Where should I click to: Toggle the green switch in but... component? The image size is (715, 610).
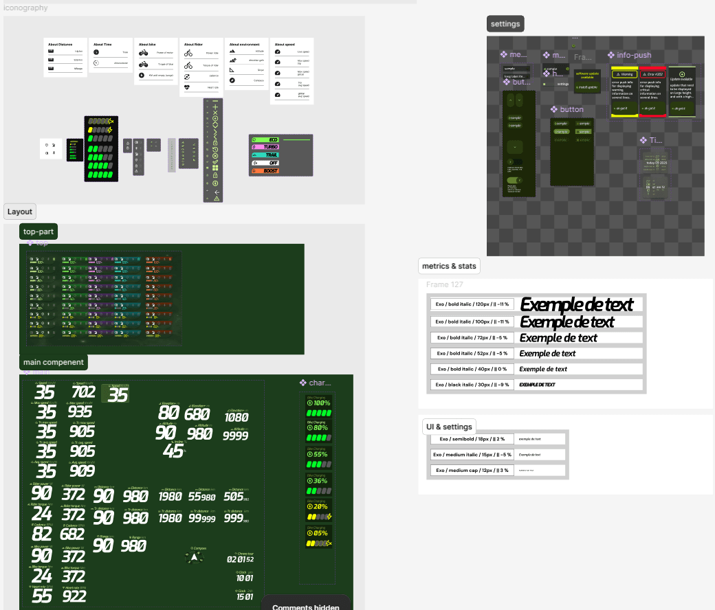click(515, 180)
